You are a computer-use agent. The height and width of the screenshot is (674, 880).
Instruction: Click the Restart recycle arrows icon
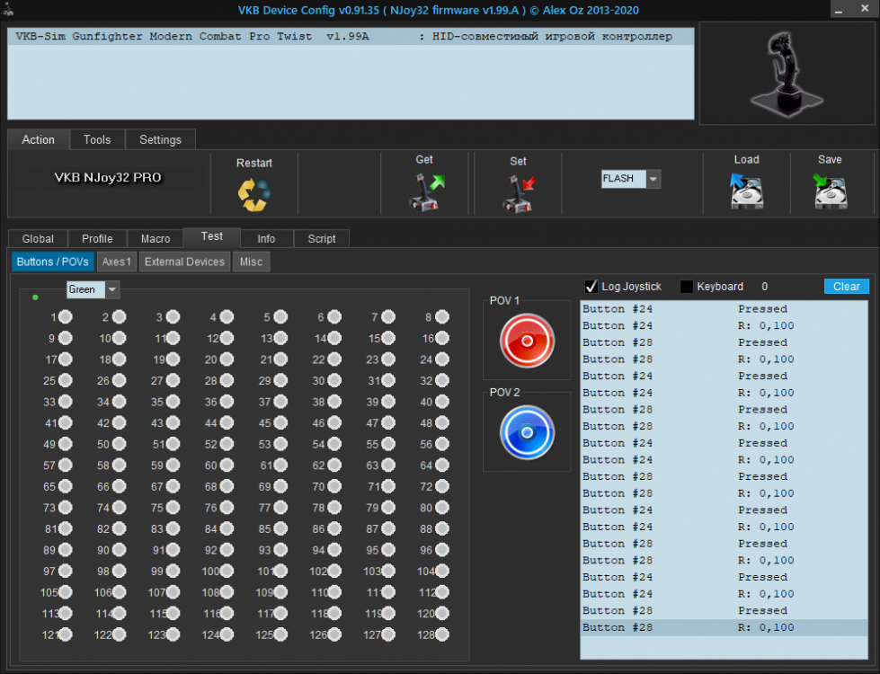(253, 194)
